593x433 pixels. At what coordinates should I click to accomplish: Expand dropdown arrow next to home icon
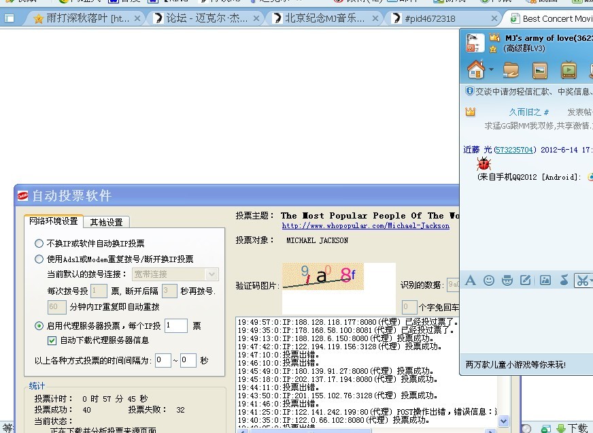491,69
